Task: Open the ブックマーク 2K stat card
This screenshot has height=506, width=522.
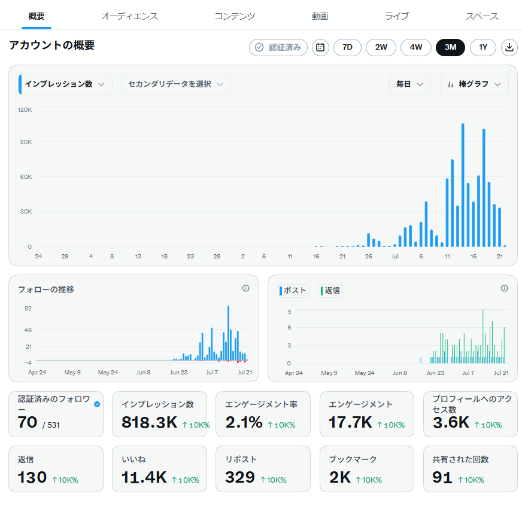Action: (x=367, y=469)
